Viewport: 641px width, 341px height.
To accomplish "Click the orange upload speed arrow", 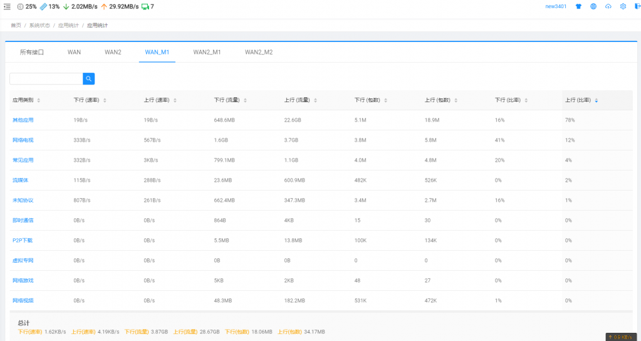I will click(104, 6).
